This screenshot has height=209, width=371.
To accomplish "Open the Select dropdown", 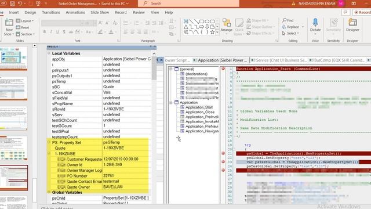I will coord(290,34).
